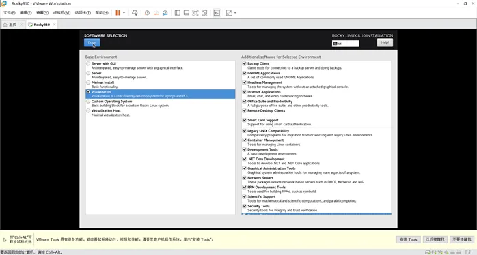The image size is (477, 255).
Task: Uncheck the GNOME Applications add-on
Action: click(x=244, y=73)
